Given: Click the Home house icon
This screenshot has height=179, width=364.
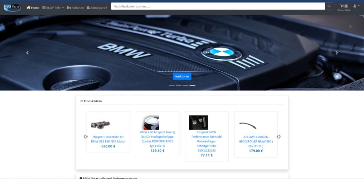Looking at the screenshot, I should click(x=28, y=8).
